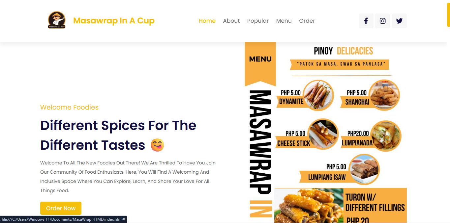The height and width of the screenshot is (223, 450).
Task: Jump to the Order nav link
Action: click(x=307, y=21)
